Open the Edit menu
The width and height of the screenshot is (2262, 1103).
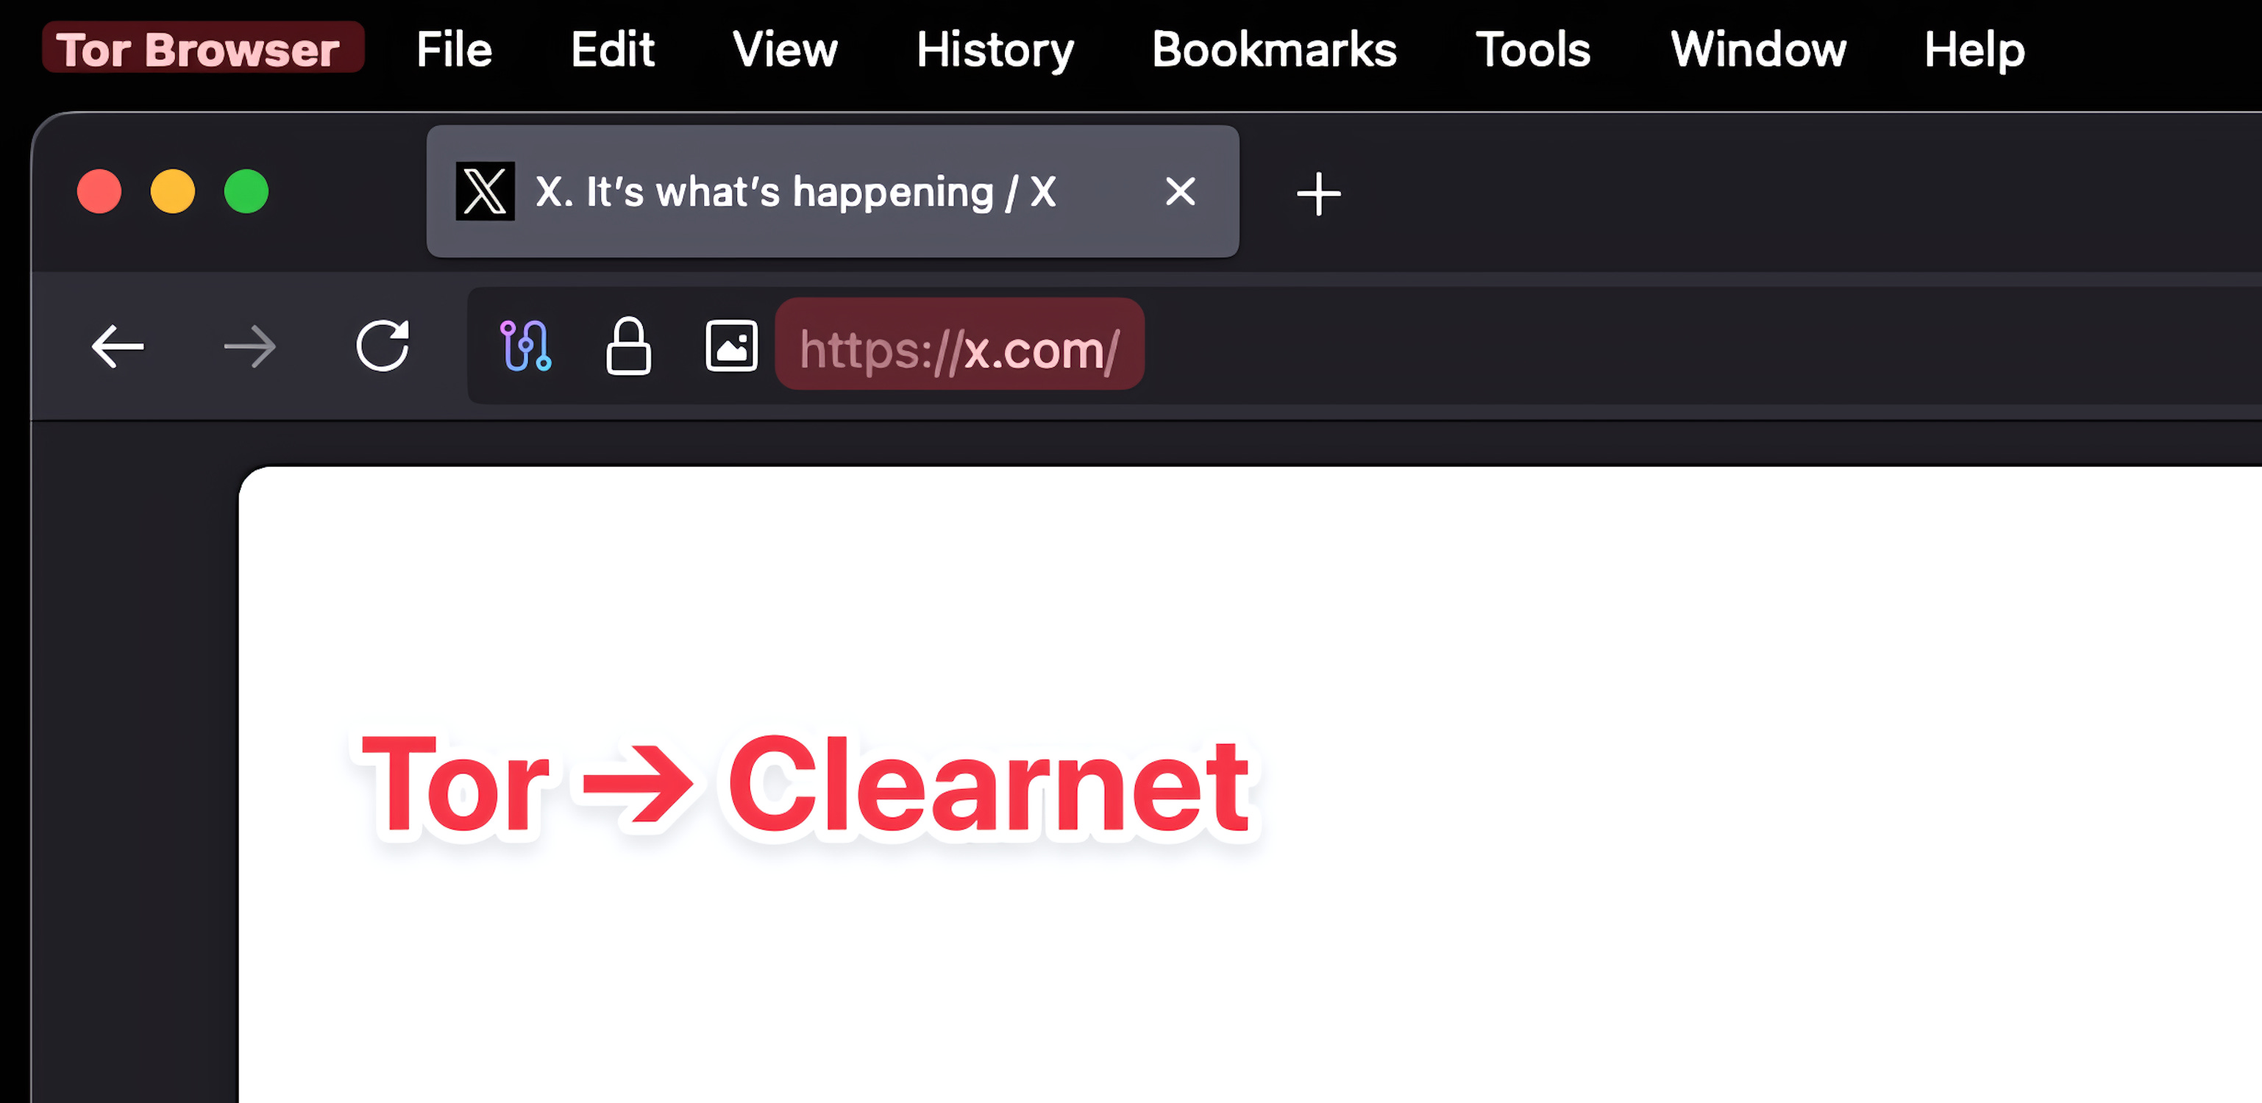[612, 49]
